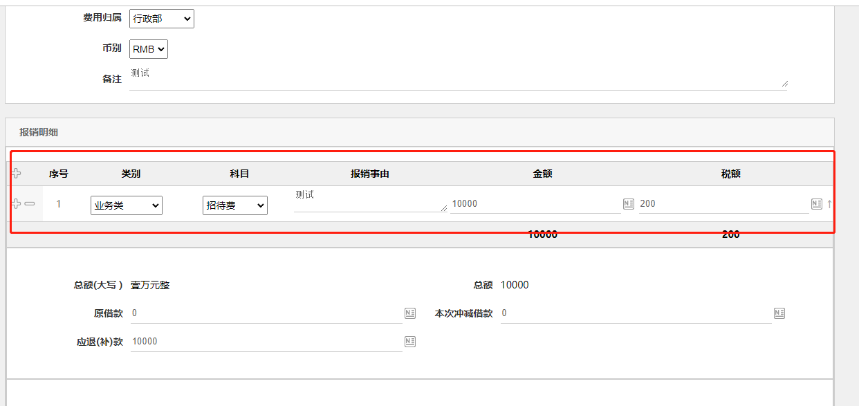Image resolution: width=859 pixels, height=406 pixels.
Task: Click the number-format icon beside amount 10000
Action: click(x=629, y=204)
